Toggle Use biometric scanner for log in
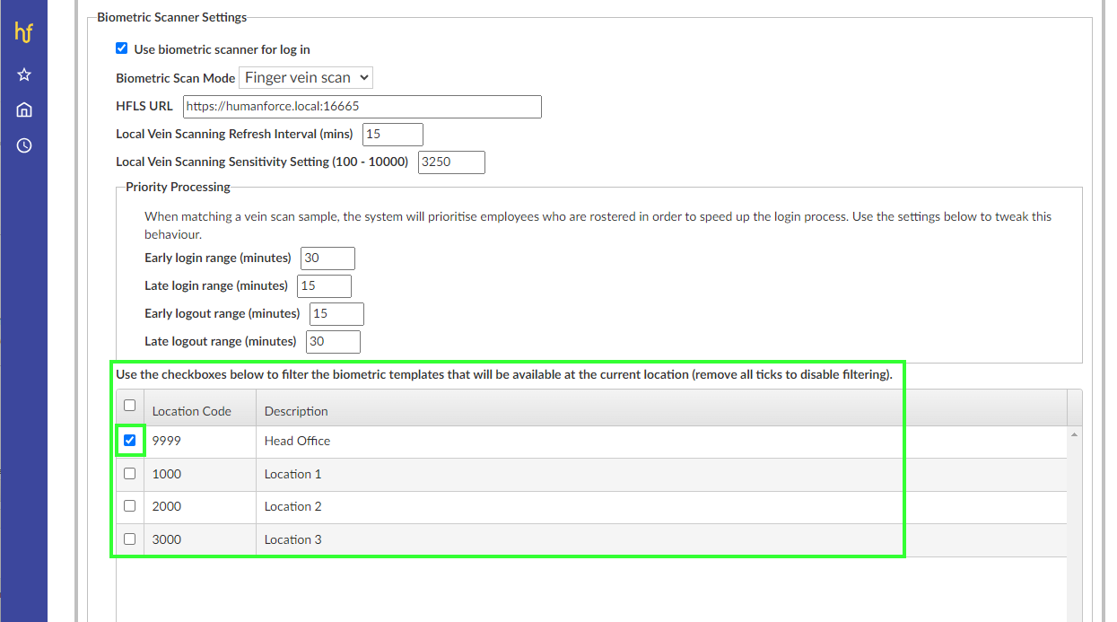Screen dimensions: 1117x622 pos(122,48)
